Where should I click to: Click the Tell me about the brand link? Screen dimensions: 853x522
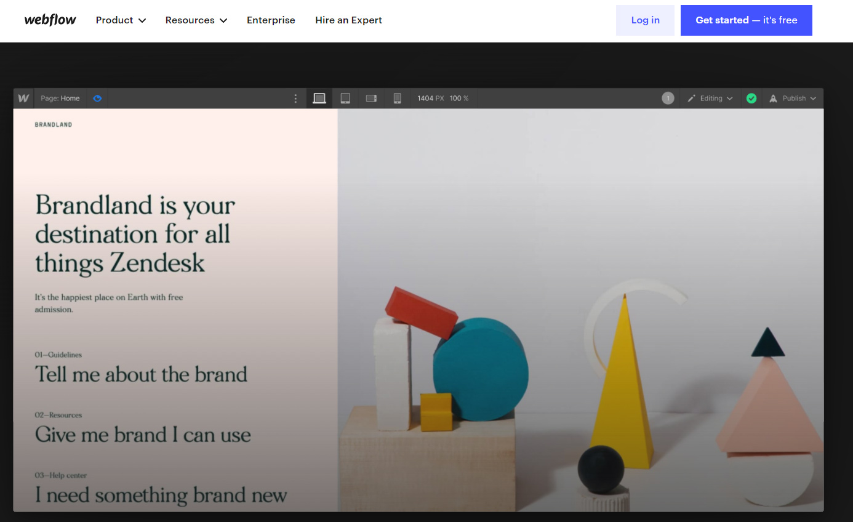click(141, 374)
